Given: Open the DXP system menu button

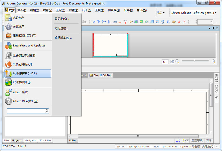Looking at the screenshot, I should [x=10, y=10].
